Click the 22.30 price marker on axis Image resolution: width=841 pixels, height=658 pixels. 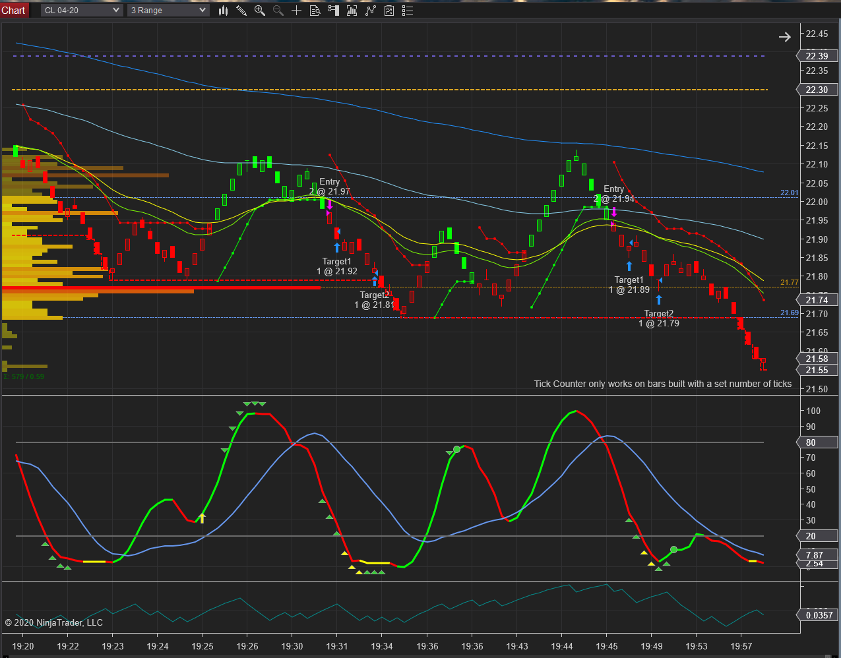(818, 90)
